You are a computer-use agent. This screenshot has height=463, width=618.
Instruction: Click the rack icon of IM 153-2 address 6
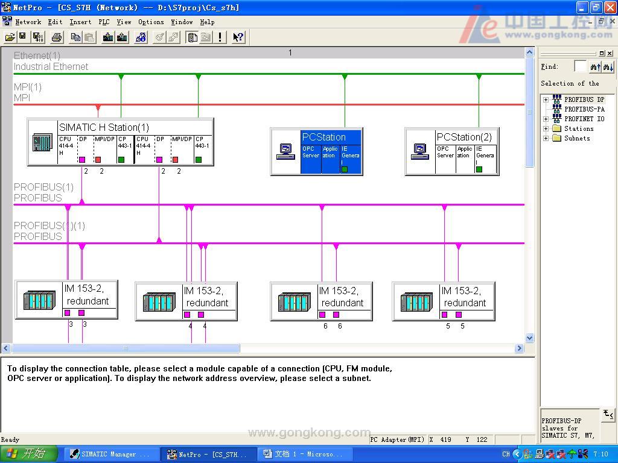coord(295,302)
